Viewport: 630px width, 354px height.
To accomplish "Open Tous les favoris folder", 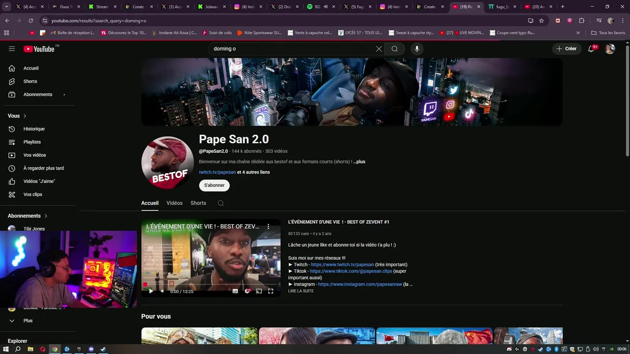I will coord(608,33).
